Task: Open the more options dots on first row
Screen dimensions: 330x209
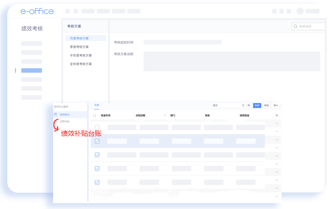Action: pyautogui.click(x=277, y=123)
